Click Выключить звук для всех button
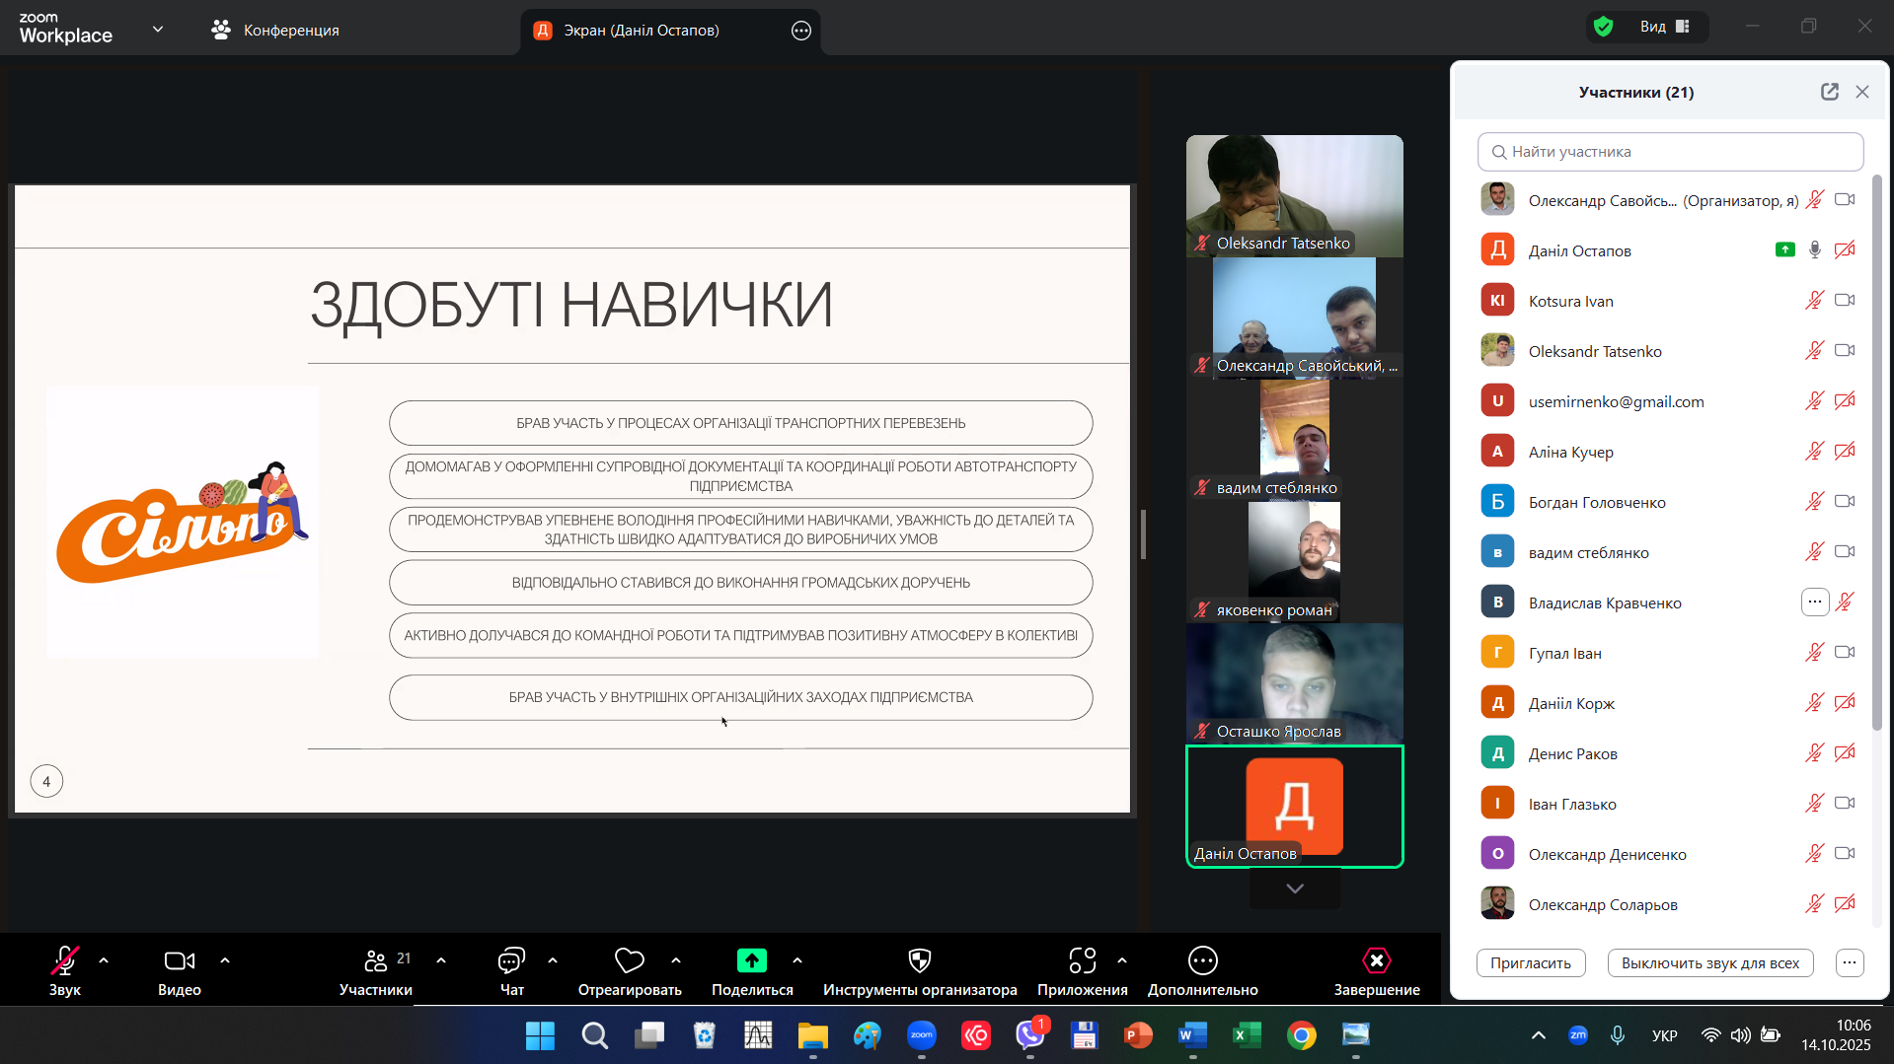The image size is (1894, 1064). pyautogui.click(x=1709, y=963)
